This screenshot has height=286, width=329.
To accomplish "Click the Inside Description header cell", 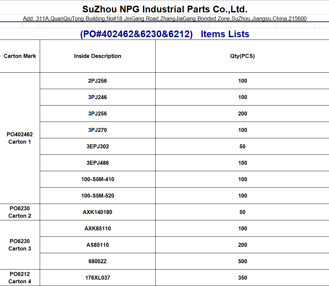I will click(x=98, y=56).
